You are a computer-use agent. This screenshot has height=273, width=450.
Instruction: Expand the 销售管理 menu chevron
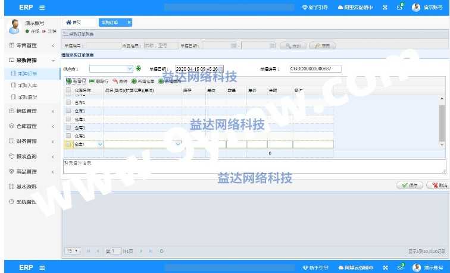54,111
